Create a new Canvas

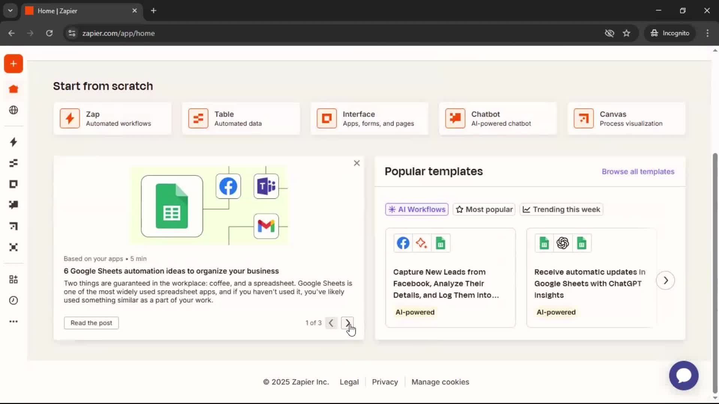tap(627, 119)
